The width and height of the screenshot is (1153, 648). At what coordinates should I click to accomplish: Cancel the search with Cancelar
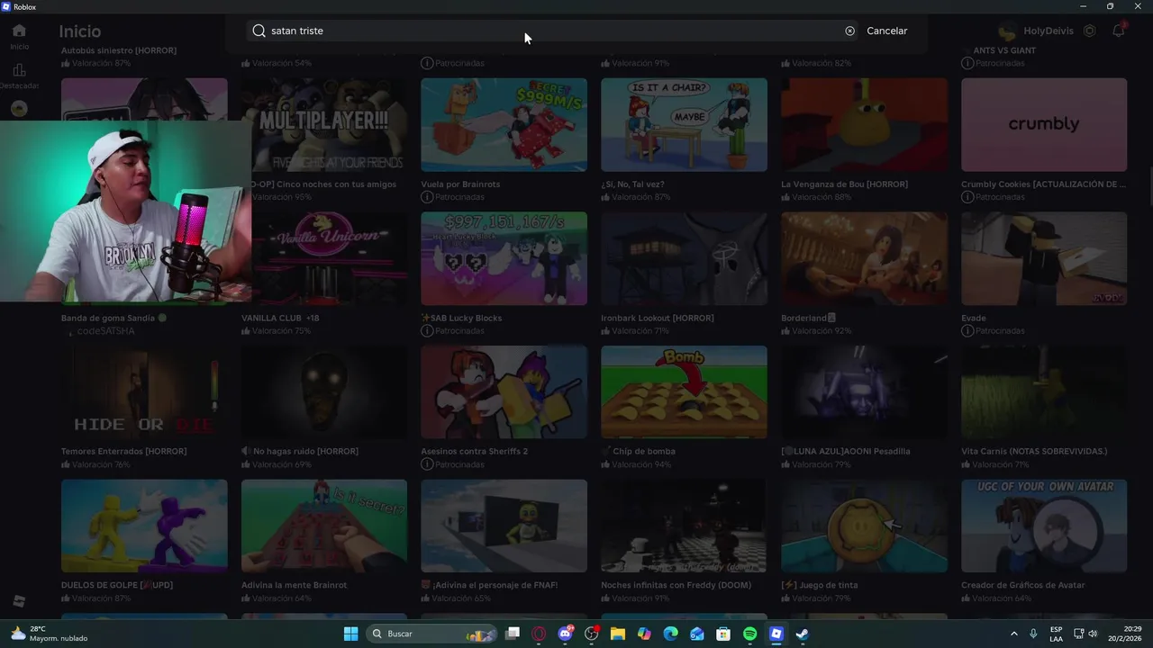(x=886, y=31)
